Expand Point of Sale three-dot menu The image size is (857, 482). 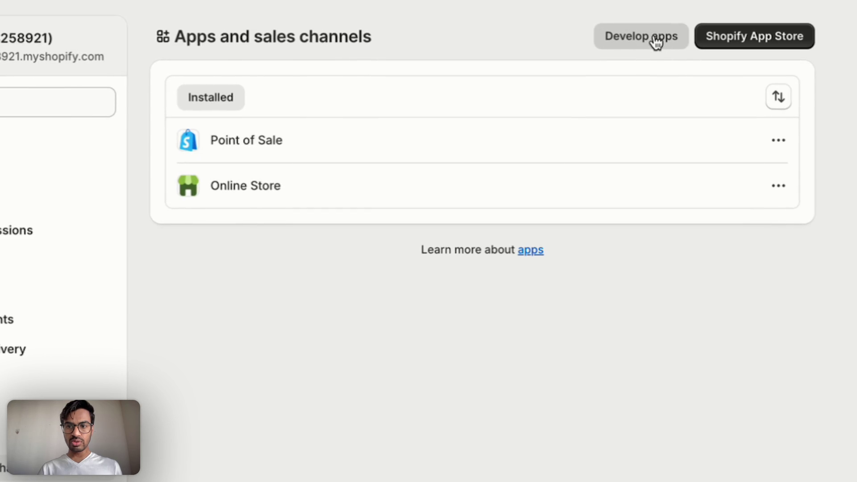[778, 140]
